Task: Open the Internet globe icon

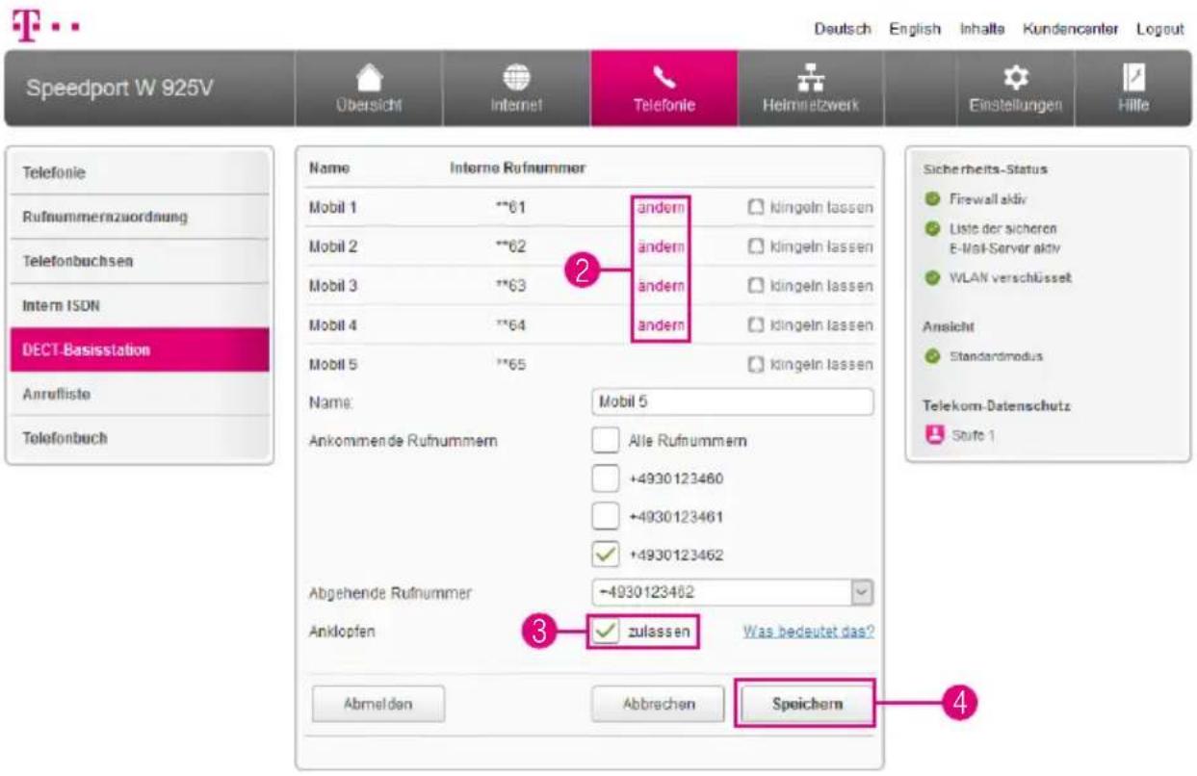Action: (516, 77)
